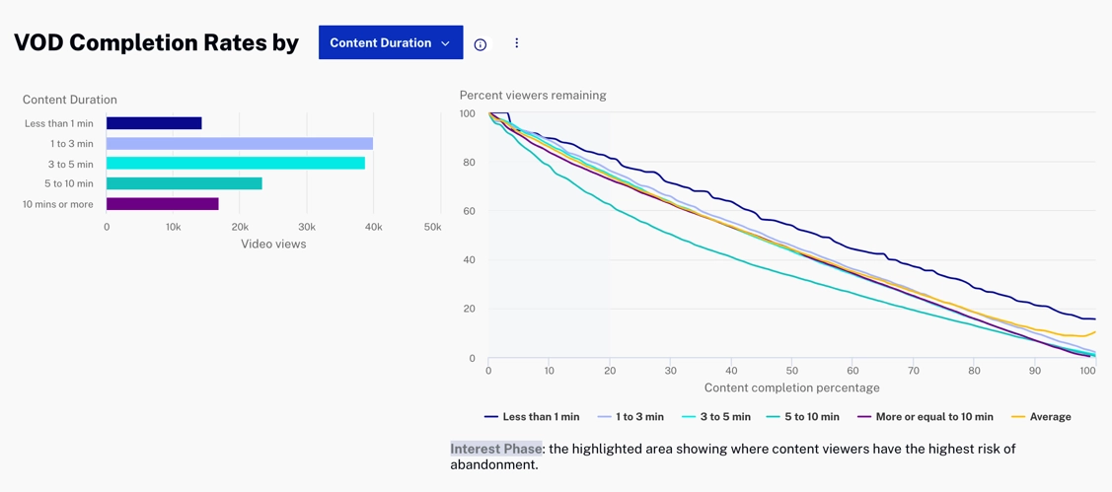Viewport: 1112px width, 492px height.
Task: Open the Content Duration dropdown
Action: 390,43
